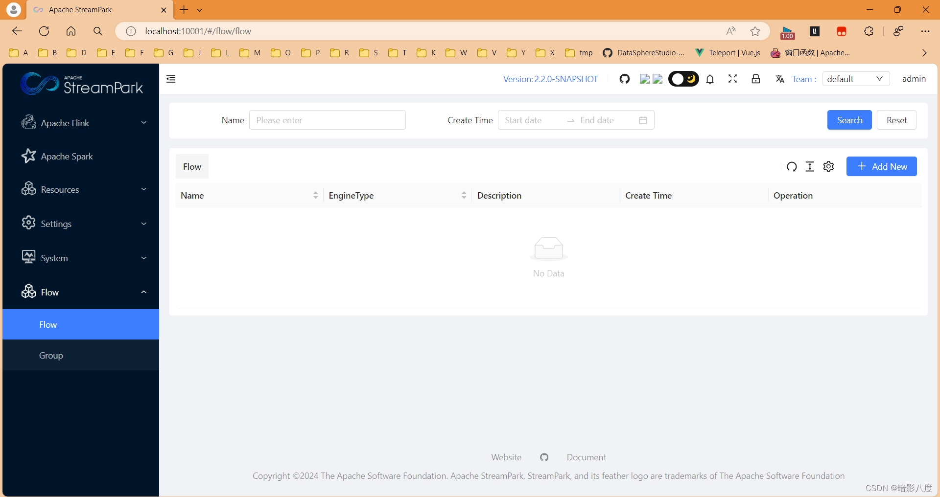The width and height of the screenshot is (940, 497).
Task: Click the StreamPark logo
Action: (82, 84)
